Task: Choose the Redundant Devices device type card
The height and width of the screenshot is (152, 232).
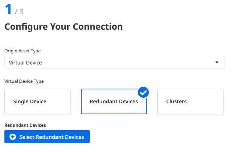Action: (114, 101)
